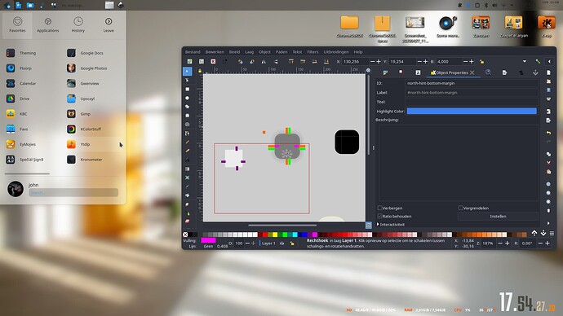The width and height of the screenshot is (563, 316).
Task: Increase the X coordinate with plus button
Action: [x=378, y=62]
